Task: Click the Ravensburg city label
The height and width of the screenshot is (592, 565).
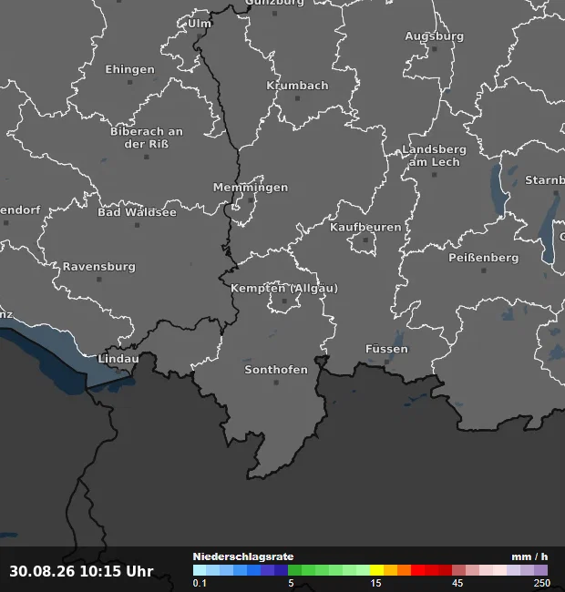Action: coord(99,267)
